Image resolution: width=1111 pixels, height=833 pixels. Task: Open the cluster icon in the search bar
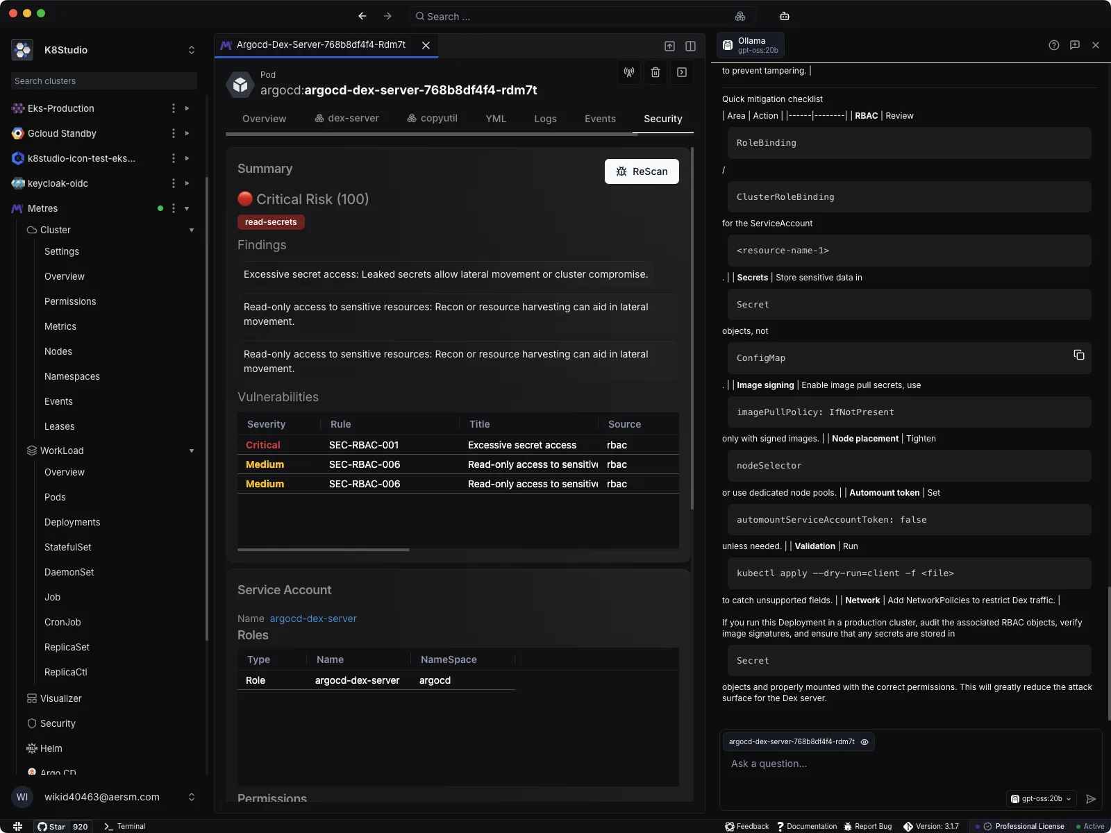click(x=740, y=16)
